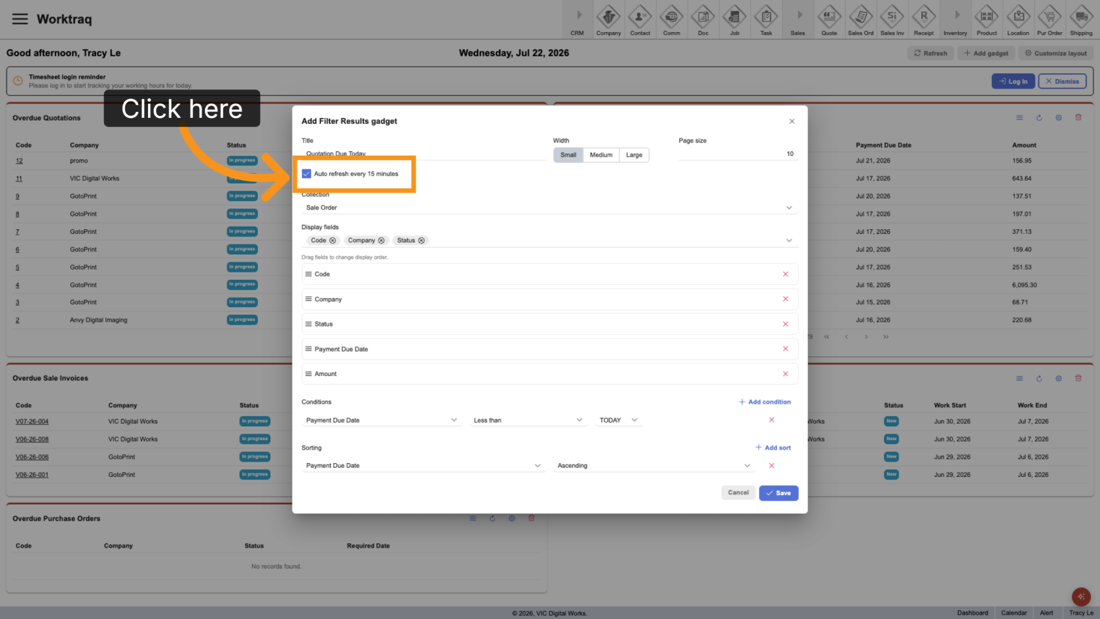Click the Title input field
Screen dimensions: 1100x619
424,154
